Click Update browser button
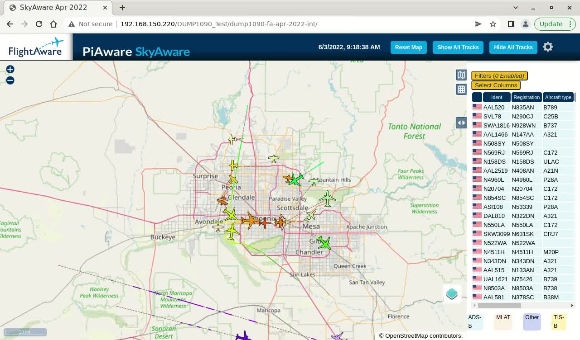Screen dimensions: 580x340 click(x=555, y=24)
